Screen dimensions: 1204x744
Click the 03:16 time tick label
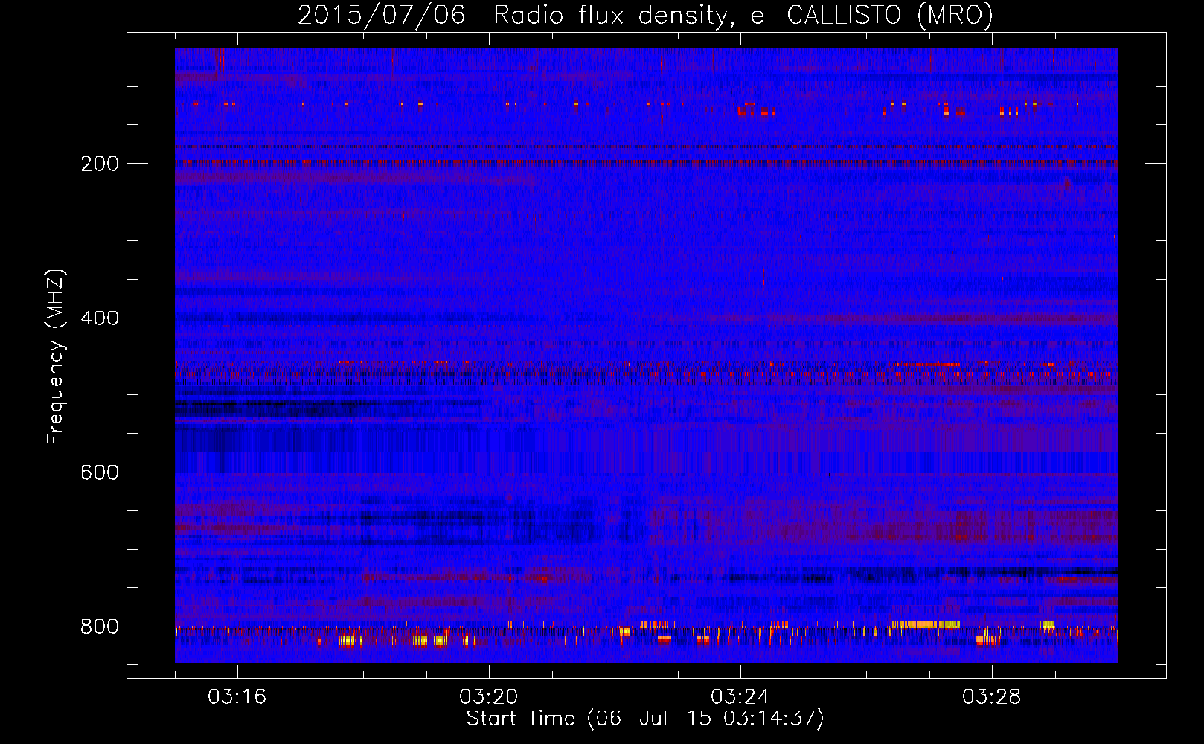click(x=237, y=697)
